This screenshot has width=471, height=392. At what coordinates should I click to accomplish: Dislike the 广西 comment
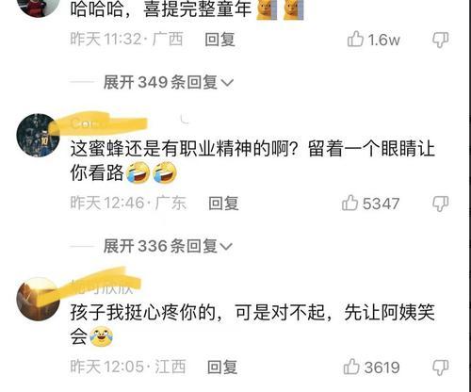tap(440, 40)
